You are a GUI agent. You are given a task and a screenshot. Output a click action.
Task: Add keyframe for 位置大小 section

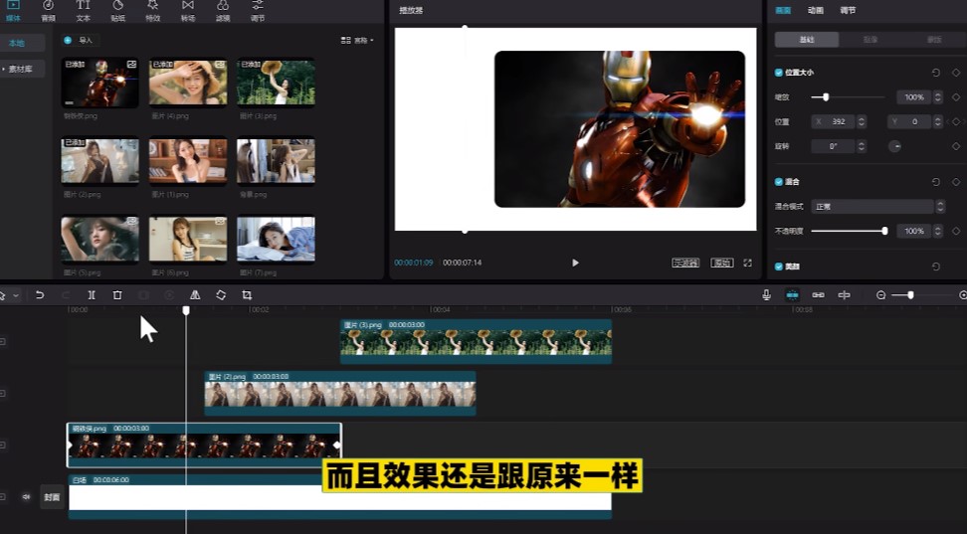tap(956, 73)
